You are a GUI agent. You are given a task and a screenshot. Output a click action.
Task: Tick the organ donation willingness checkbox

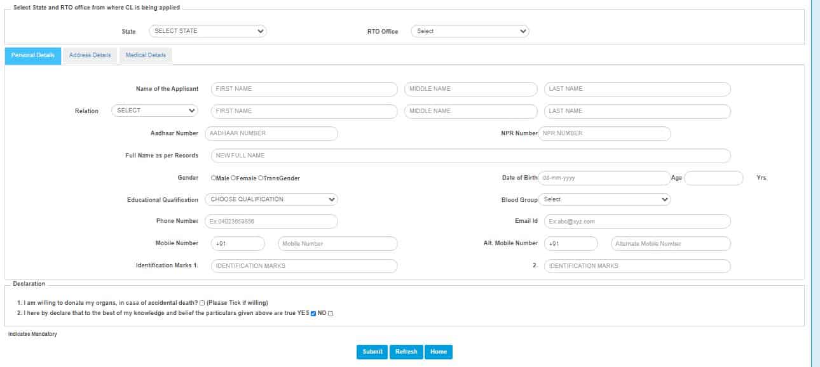(x=202, y=303)
